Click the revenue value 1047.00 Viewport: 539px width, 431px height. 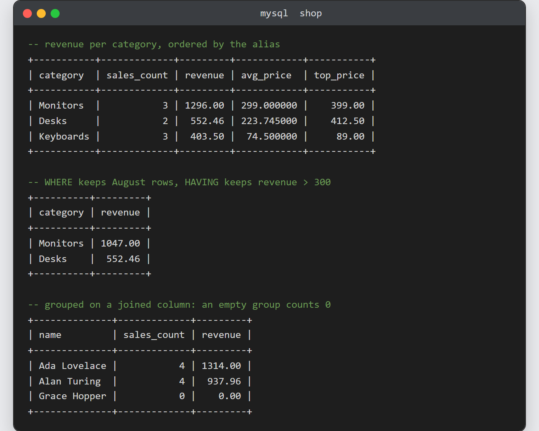click(x=120, y=244)
